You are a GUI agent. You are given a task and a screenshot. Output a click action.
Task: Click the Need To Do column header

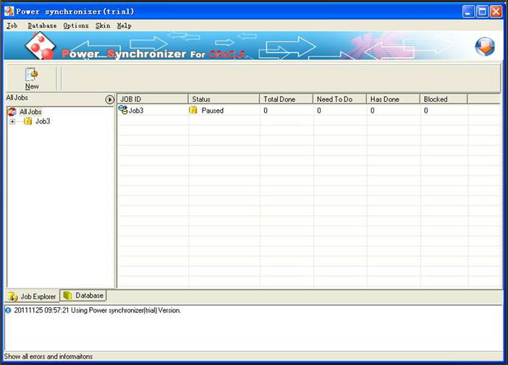[x=339, y=99]
